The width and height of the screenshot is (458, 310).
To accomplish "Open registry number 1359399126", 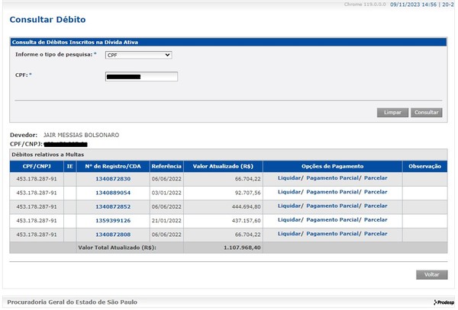I will (113, 220).
